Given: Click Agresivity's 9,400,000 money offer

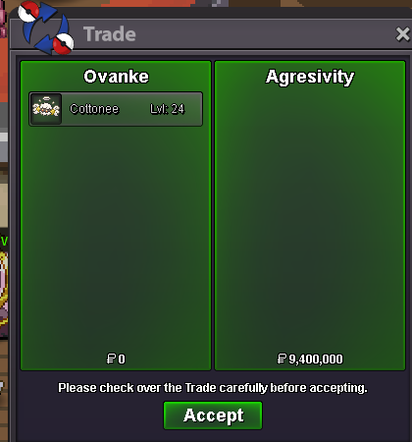Looking at the screenshot, I should [316, 359].
